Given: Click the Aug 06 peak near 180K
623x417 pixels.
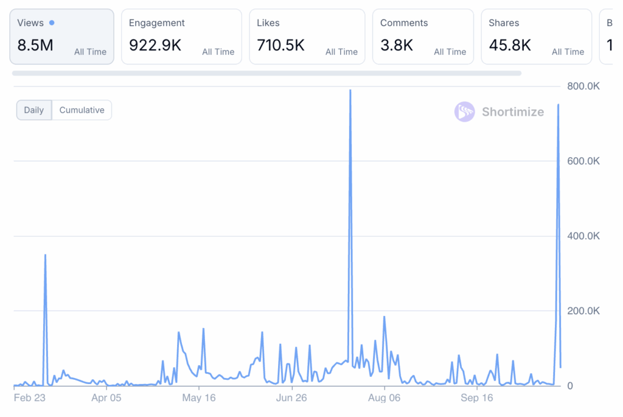Looking at the screenshot, I should coord(385,317).
